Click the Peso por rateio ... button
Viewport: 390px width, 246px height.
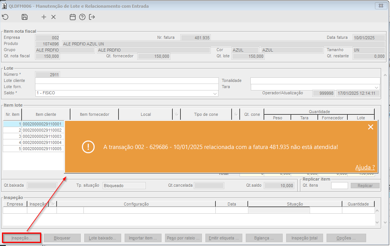pyautogui.click(x=183, y=238)
